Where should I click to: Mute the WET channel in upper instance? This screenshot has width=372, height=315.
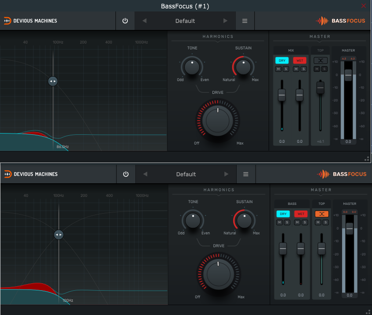click(x=296, y=69)
